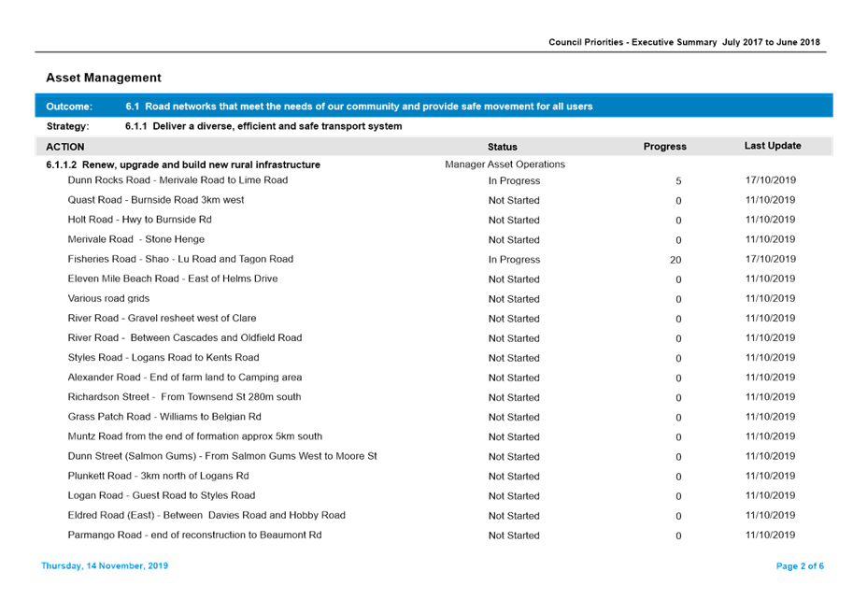Select the Renew, upgrade and build rural infrastructure row
The width and height of the screenshot is (867, 614).
tap(183, 165)
